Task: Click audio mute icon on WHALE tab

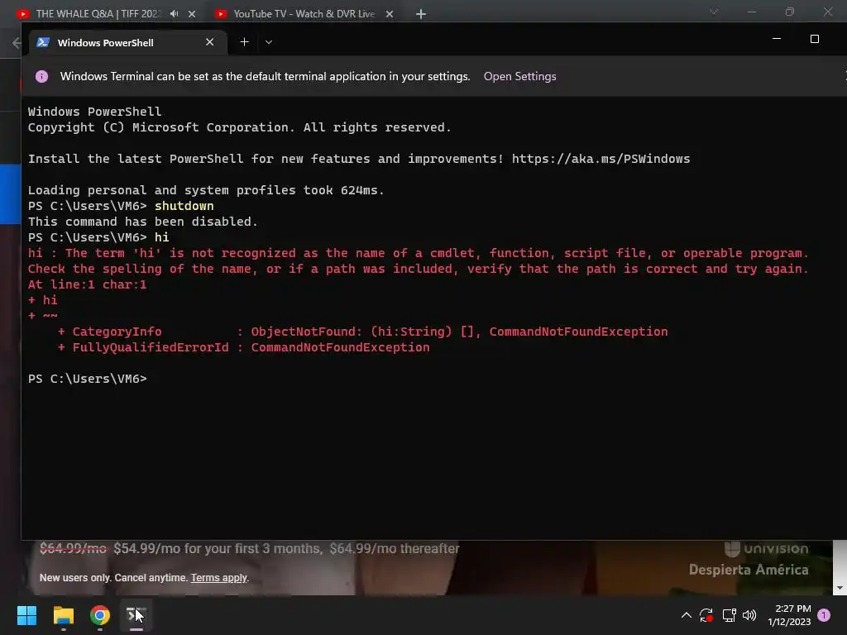Action: click(174, 14)
